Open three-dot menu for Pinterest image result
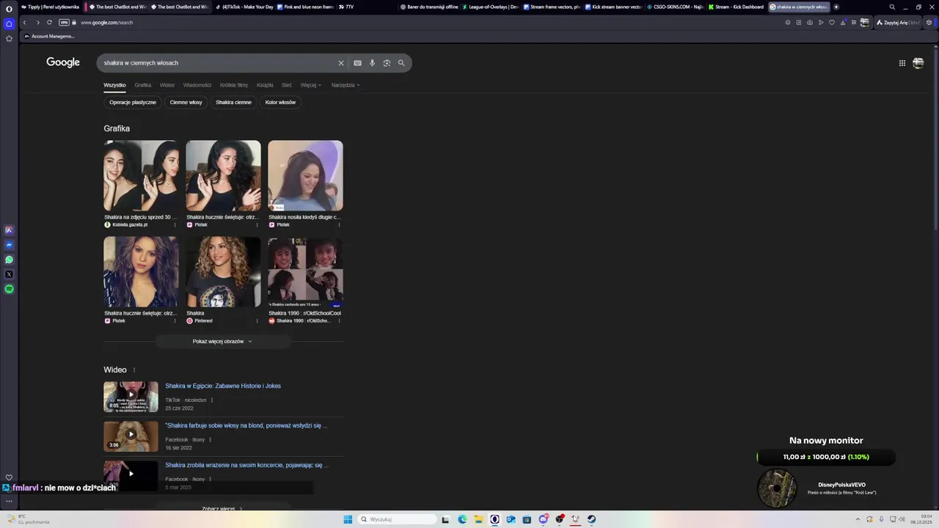The height and width of the screenshot is (528, 939). tap(257, 320)
